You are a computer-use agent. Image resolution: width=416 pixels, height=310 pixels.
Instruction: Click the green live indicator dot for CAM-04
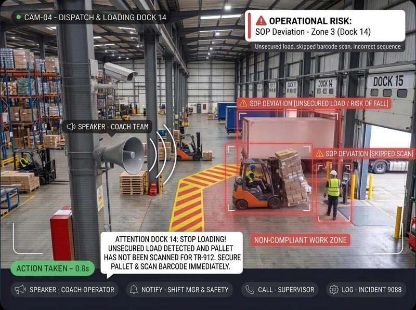click(19, 17)
